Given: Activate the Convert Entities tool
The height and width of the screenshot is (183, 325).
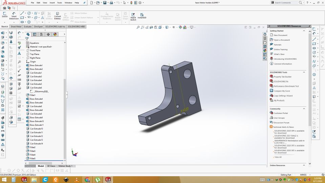Looking at the screenshot, I should (58, 16).
